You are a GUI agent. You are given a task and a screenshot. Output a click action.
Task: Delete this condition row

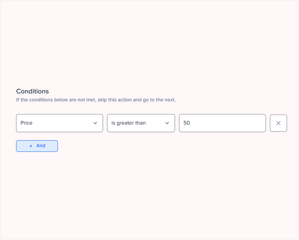pos(278,123)
